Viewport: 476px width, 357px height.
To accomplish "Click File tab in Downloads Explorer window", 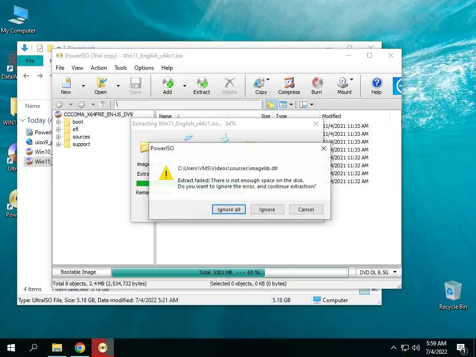I will pyautogui.click(x=30, y=61).
